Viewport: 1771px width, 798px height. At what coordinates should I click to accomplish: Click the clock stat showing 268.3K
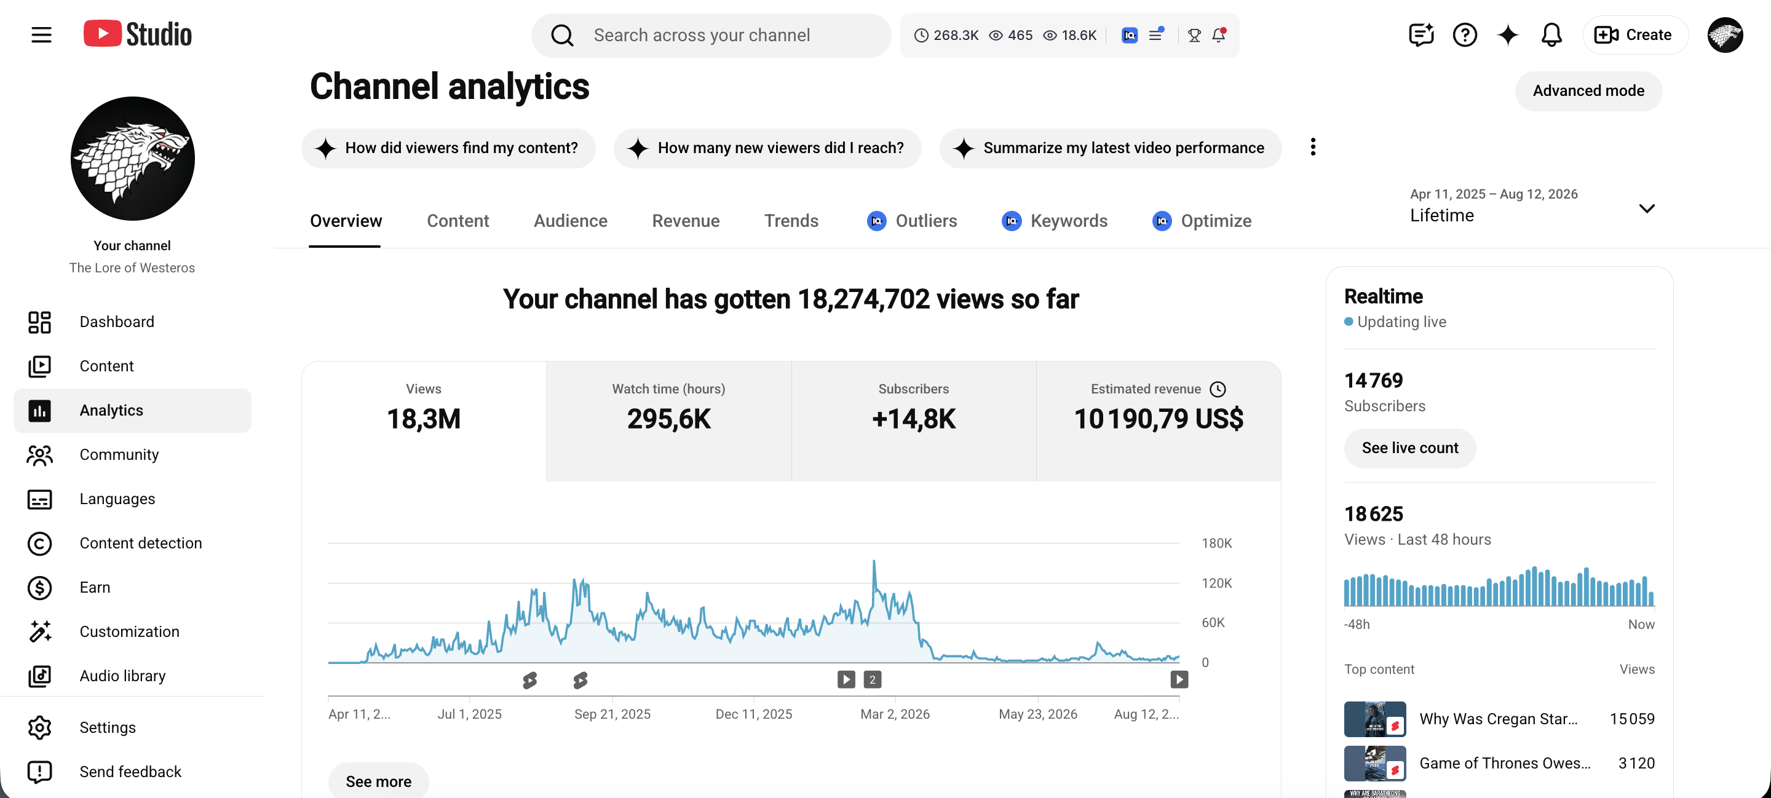pyautogui.click(x=946, y=35)
